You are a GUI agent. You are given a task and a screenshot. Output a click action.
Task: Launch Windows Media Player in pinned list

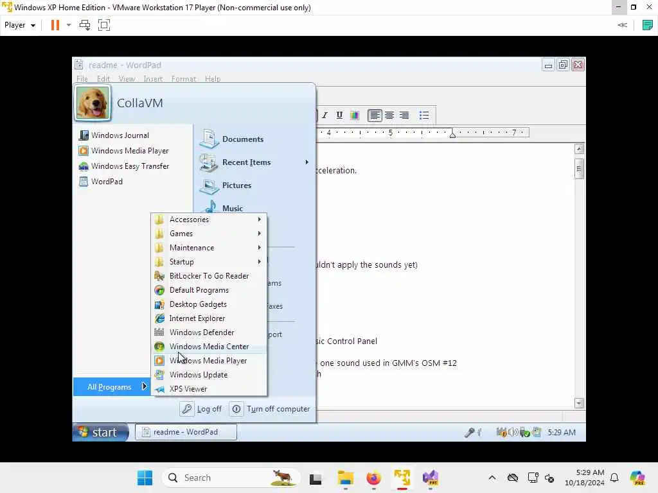coord(123,150)
